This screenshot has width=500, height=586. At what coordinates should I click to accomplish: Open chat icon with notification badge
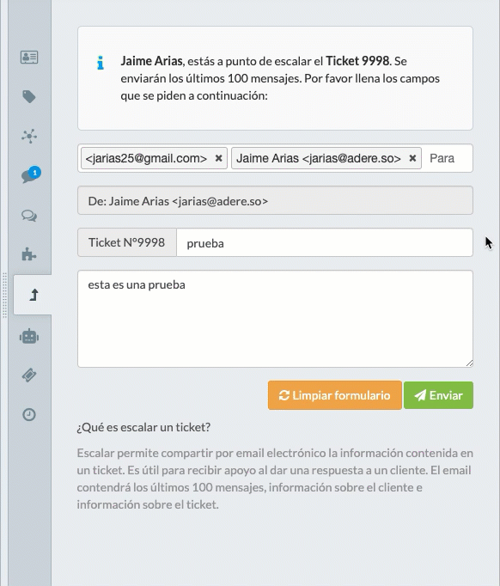click(30, 175)
